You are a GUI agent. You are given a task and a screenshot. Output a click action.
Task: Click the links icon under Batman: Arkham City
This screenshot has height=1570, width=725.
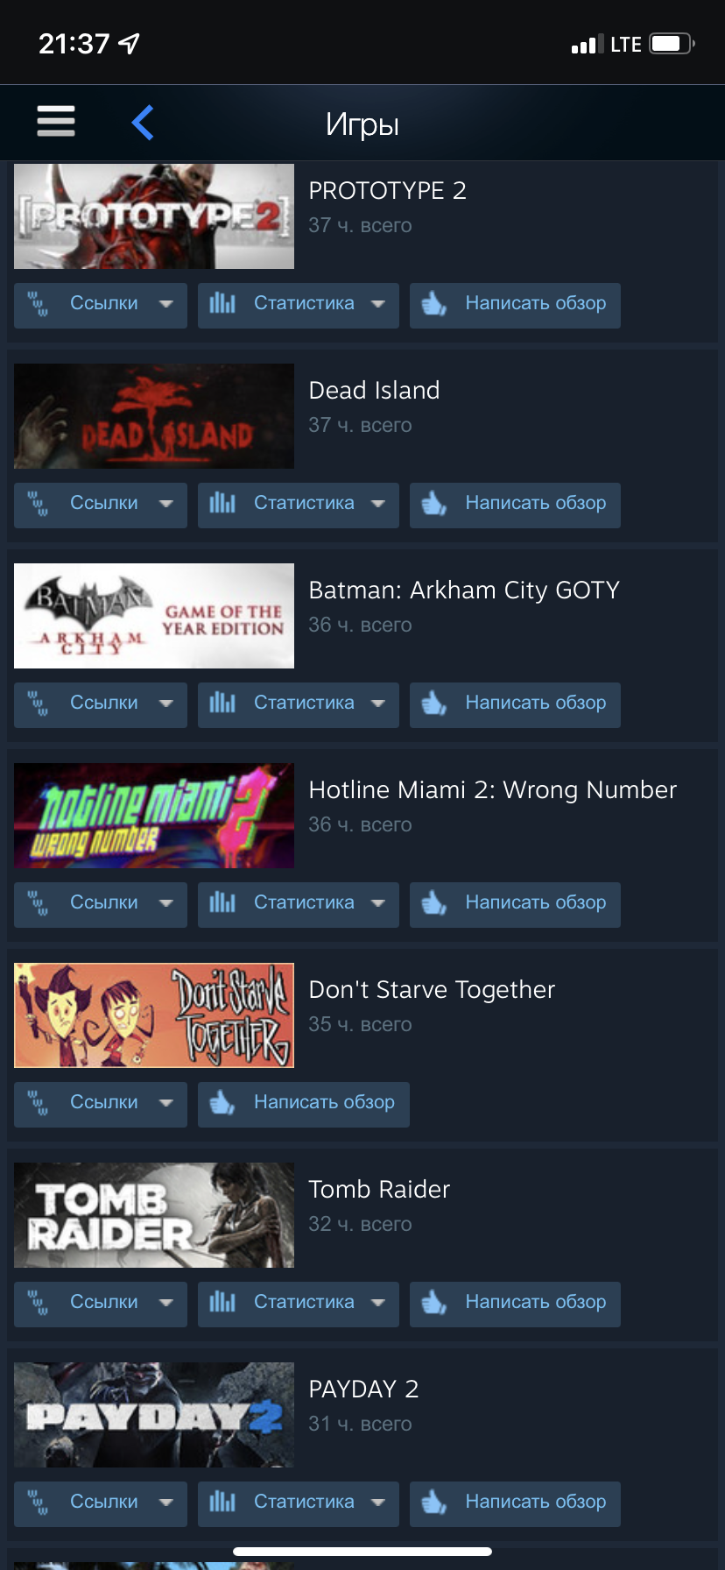[x=38, y=704]
